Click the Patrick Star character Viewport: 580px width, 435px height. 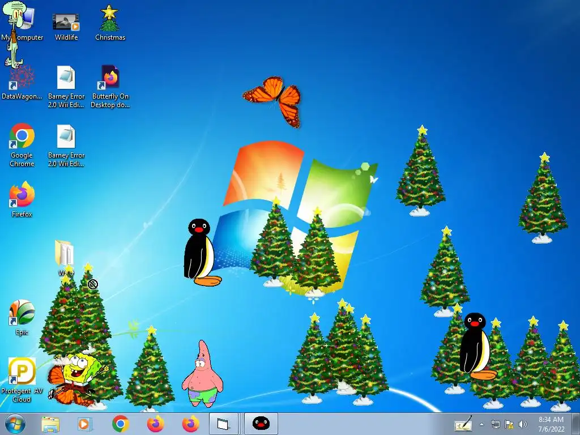click(x=202, y=374)
